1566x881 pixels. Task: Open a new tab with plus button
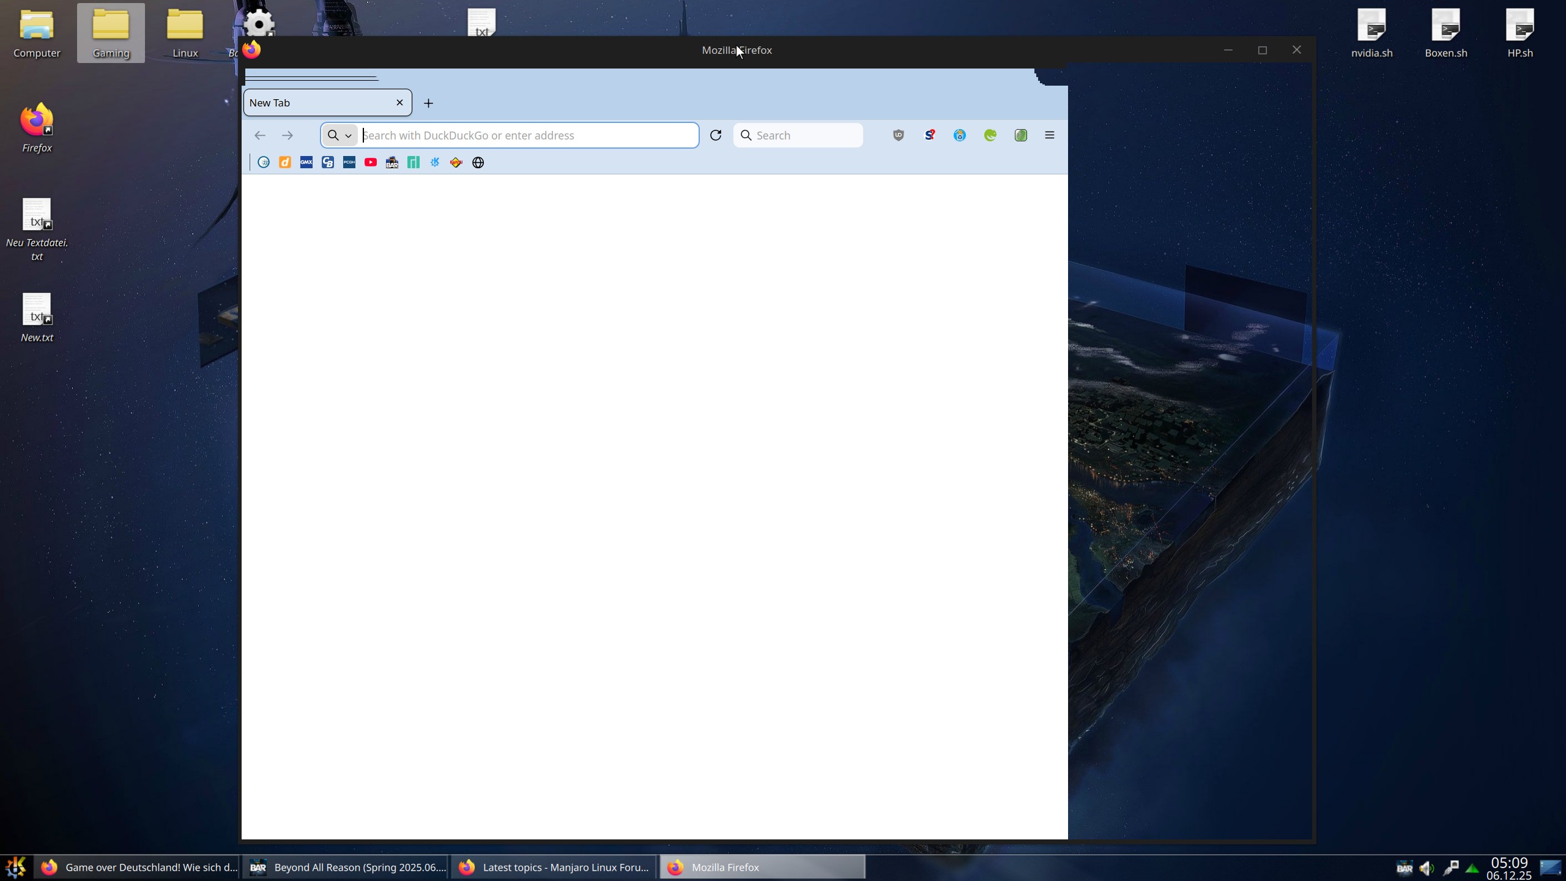pyautogui.click(x=428, y=103)
